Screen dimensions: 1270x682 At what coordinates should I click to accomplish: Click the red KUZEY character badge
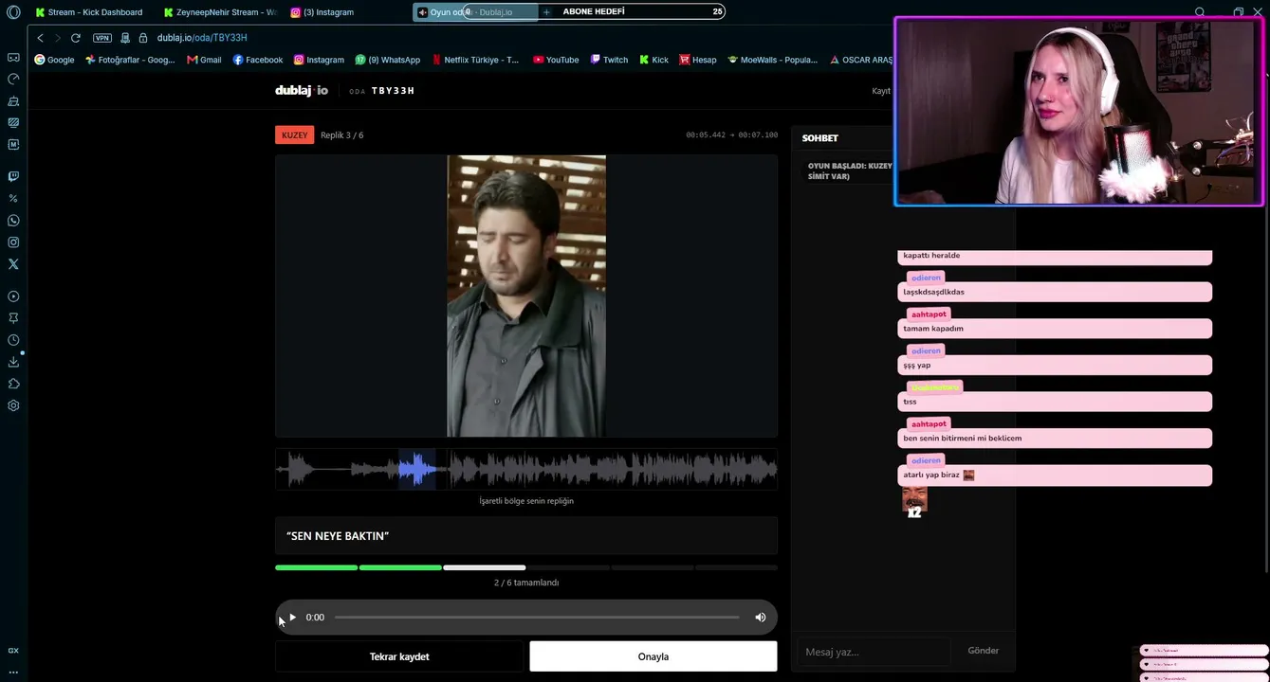click(295, 135)
